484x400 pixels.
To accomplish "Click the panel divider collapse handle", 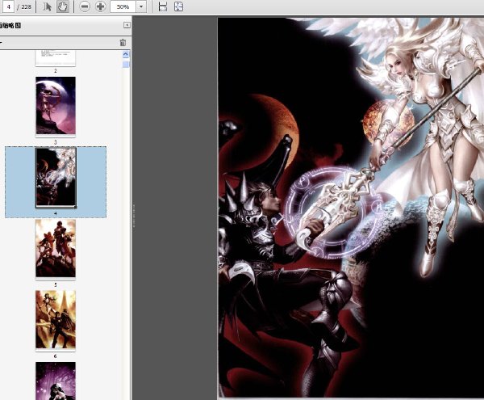I will tap(134, 216).
